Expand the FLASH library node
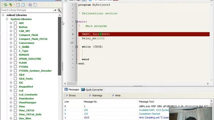The image size is (214, 120). coord(11,63)
